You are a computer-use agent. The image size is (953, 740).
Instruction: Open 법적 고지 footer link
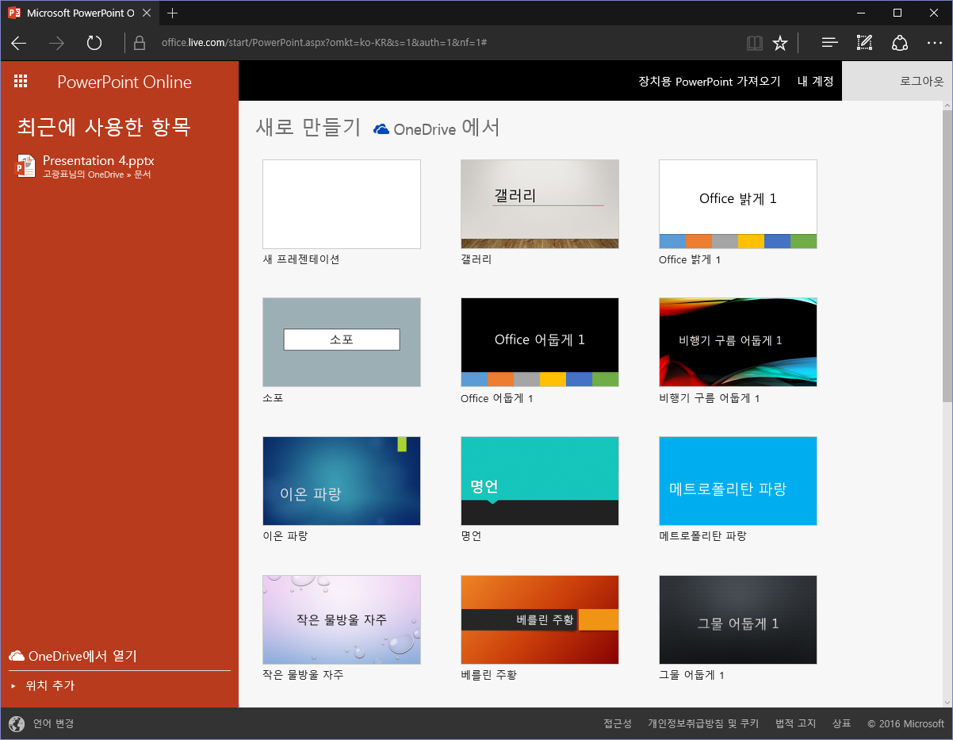(795, 723)
